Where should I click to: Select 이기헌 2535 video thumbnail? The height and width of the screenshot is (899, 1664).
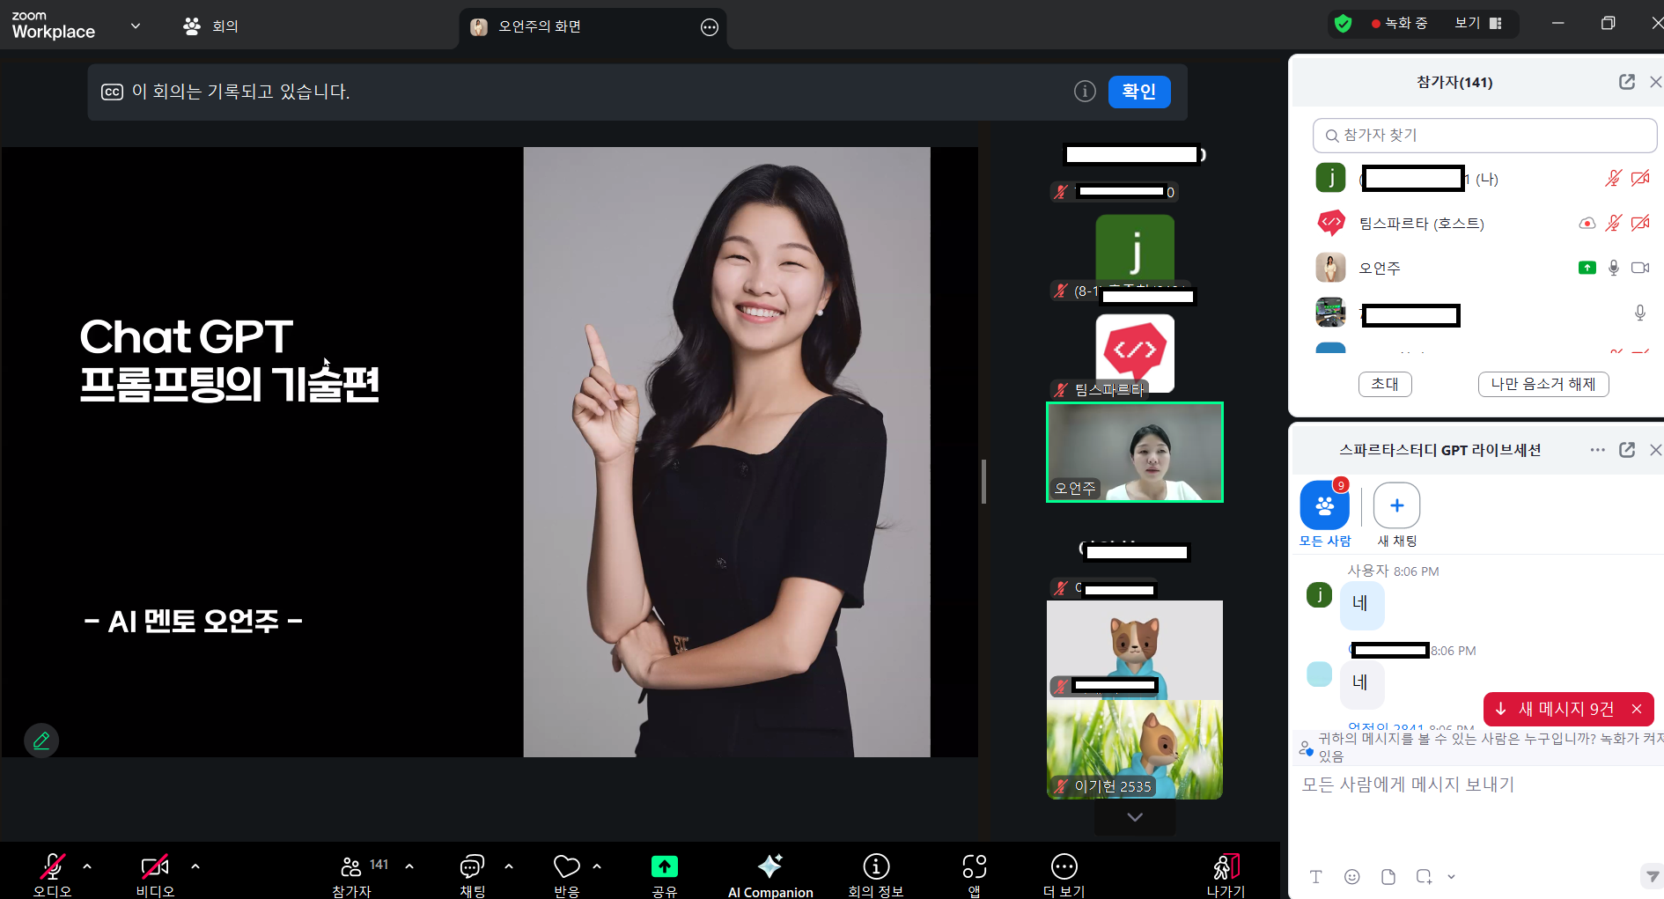1135,750
